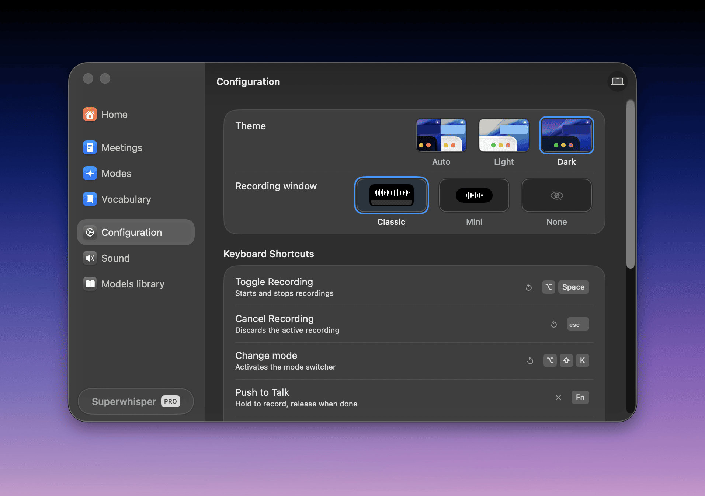
Task: Click the Mini label
Action: coord(474,222)
